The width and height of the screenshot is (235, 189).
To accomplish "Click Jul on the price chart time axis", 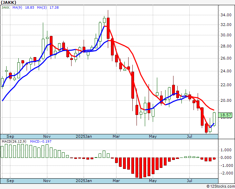I will pos(190,136).
